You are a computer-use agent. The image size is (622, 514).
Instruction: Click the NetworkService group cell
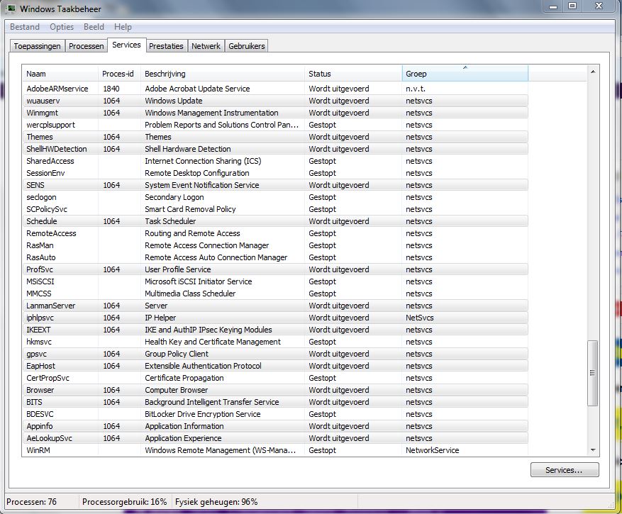[433, 450]
